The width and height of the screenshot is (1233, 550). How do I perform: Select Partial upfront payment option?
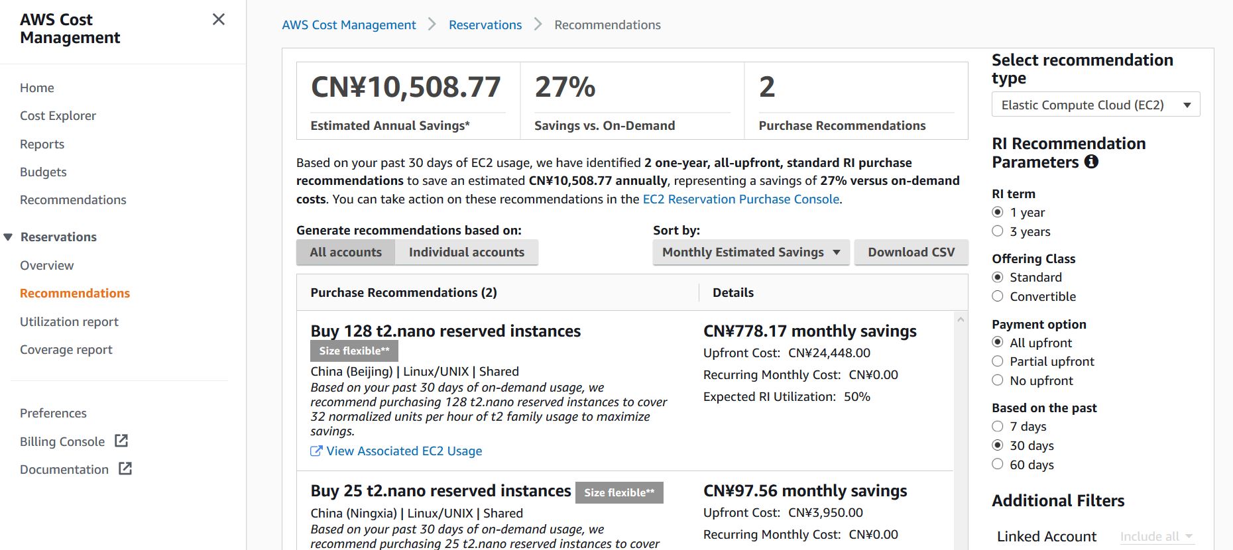click(998, 361)
